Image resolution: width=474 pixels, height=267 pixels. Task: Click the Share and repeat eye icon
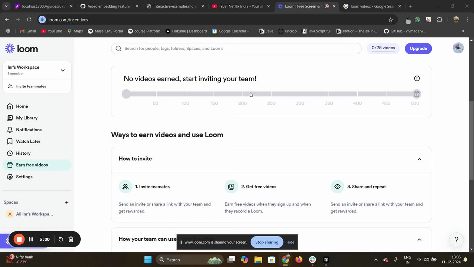(337, 187)
